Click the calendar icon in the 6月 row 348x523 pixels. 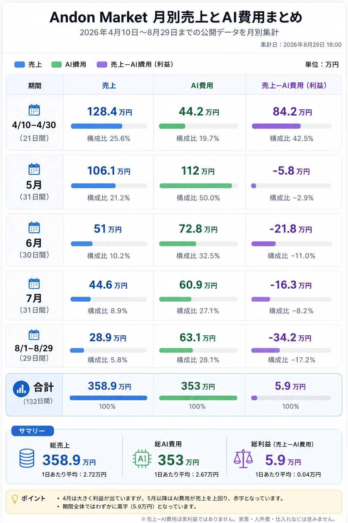point(34,227)
